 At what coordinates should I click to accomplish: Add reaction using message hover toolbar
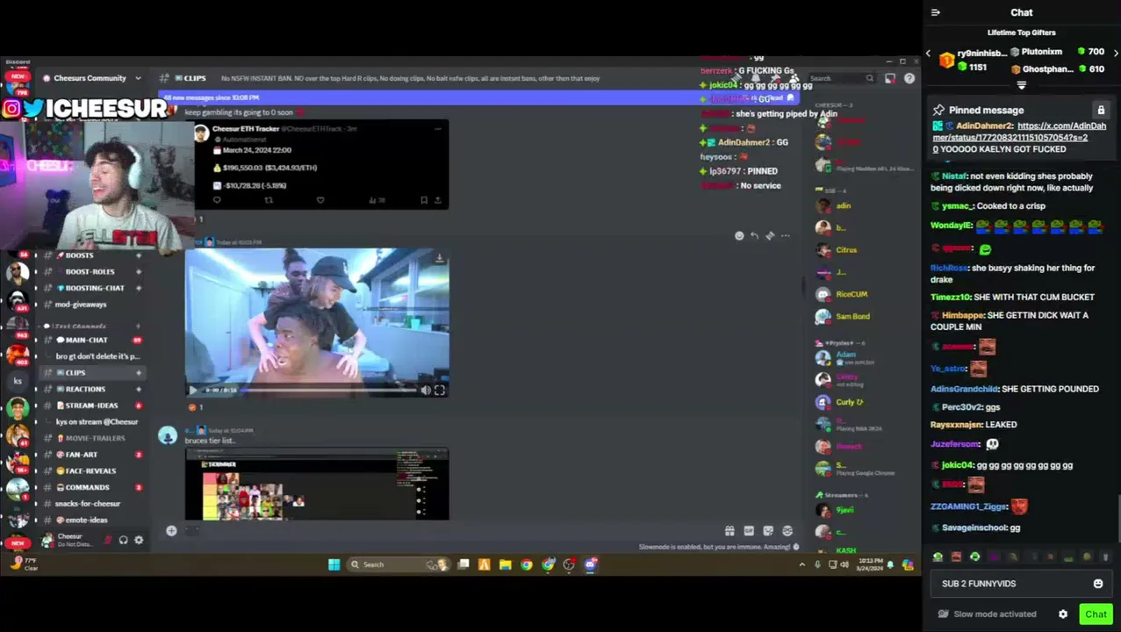(739, 235)
